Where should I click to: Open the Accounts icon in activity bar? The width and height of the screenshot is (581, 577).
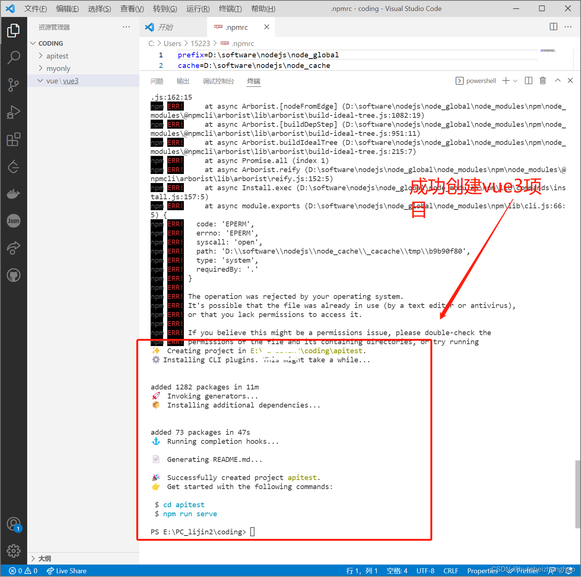pos(14,524)
